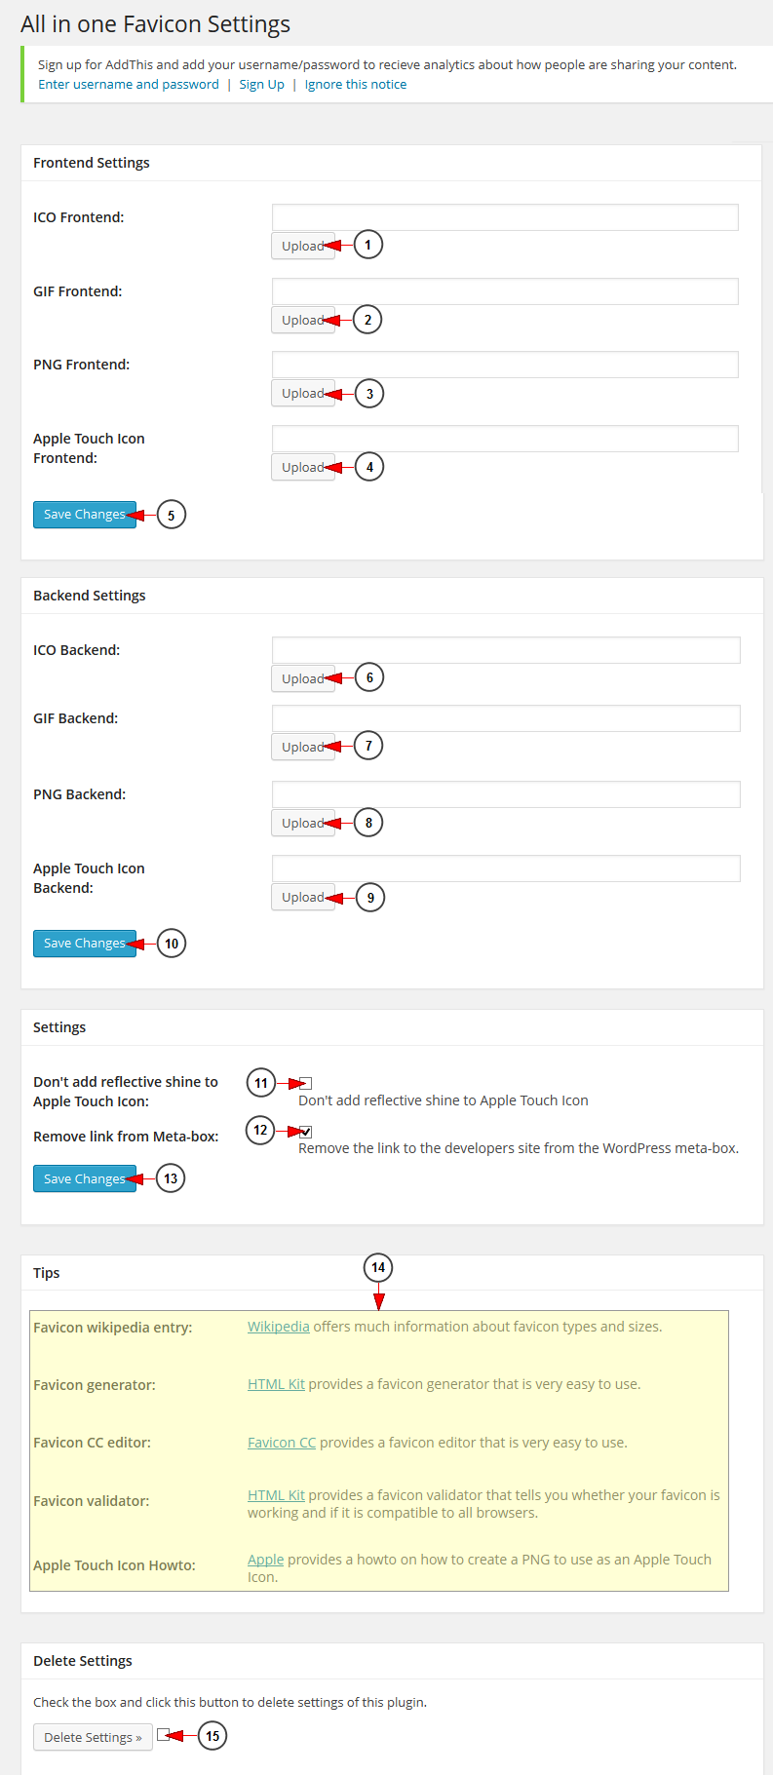Viewport: 773px width, 1775px height.
Task: Open the Wikipedia favicon entry link
Action: (x=279, y=1327)
